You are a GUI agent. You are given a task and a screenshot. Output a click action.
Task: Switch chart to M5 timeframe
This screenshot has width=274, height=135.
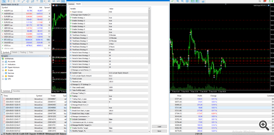54,1
